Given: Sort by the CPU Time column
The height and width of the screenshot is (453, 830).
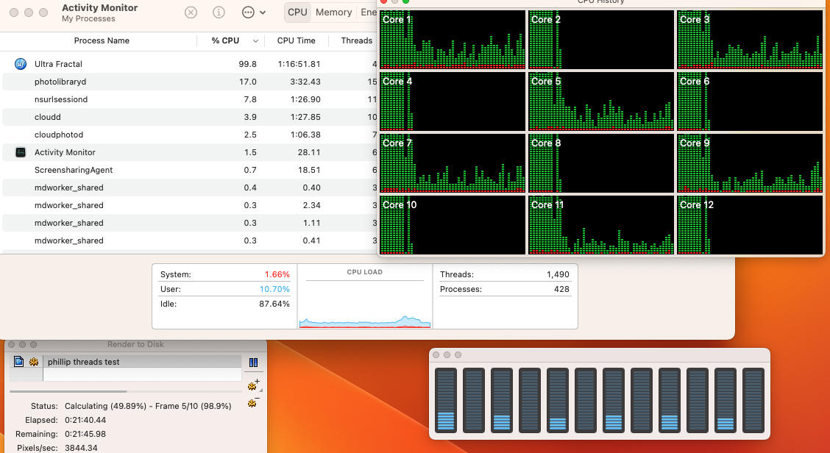Looking at the screenshot, I should coord(296,41).
